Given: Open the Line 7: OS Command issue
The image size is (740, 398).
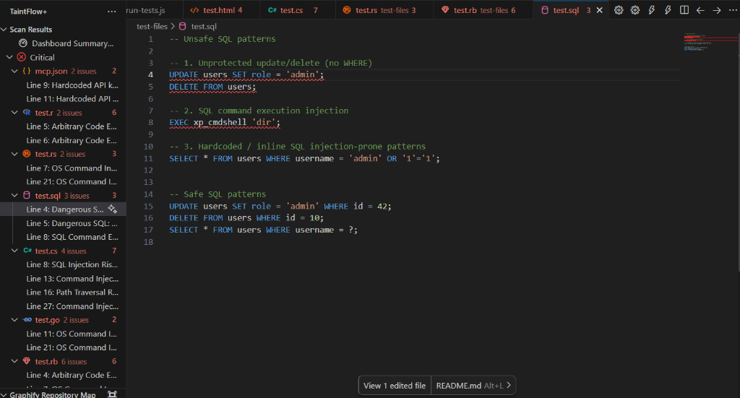Looking at the screenshot, I should 72,168.
